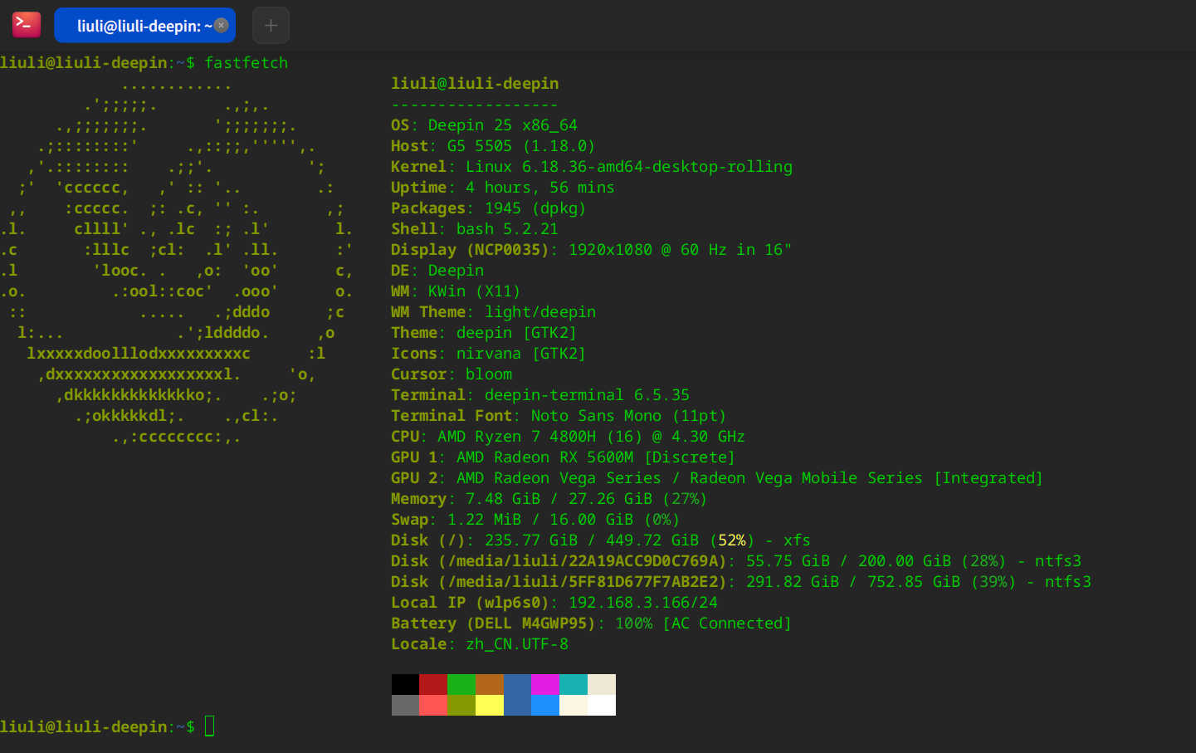Click the "Memory: 7.48 GiB / 27.26 GiB" line
The image size is (1196, 753).
[549, 499]
